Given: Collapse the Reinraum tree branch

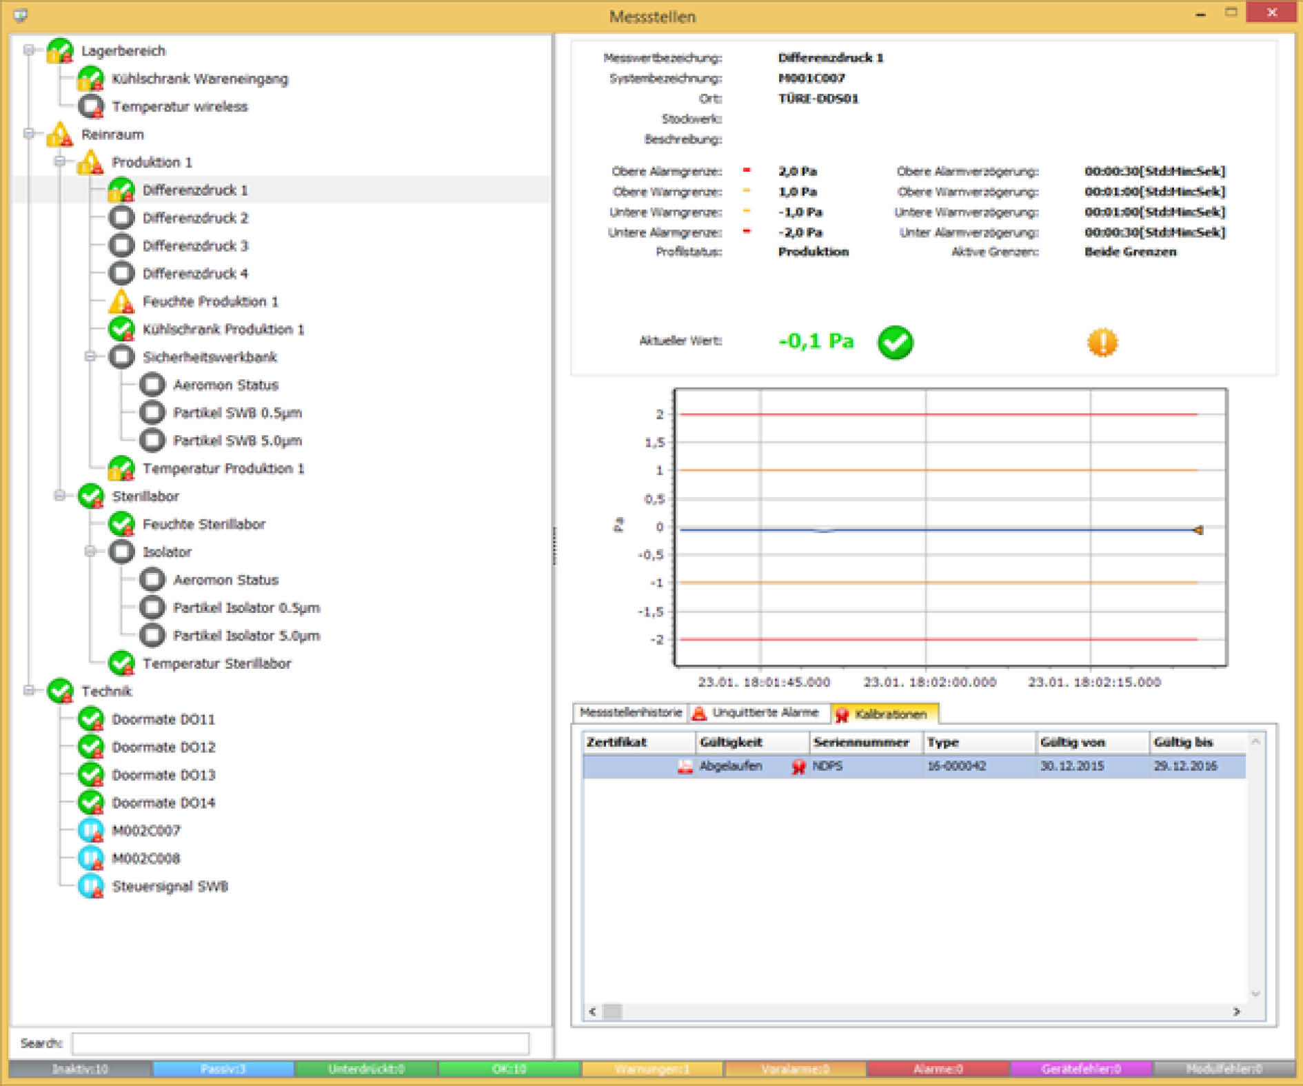Looking at the screenshot, I should click(28, 134).
